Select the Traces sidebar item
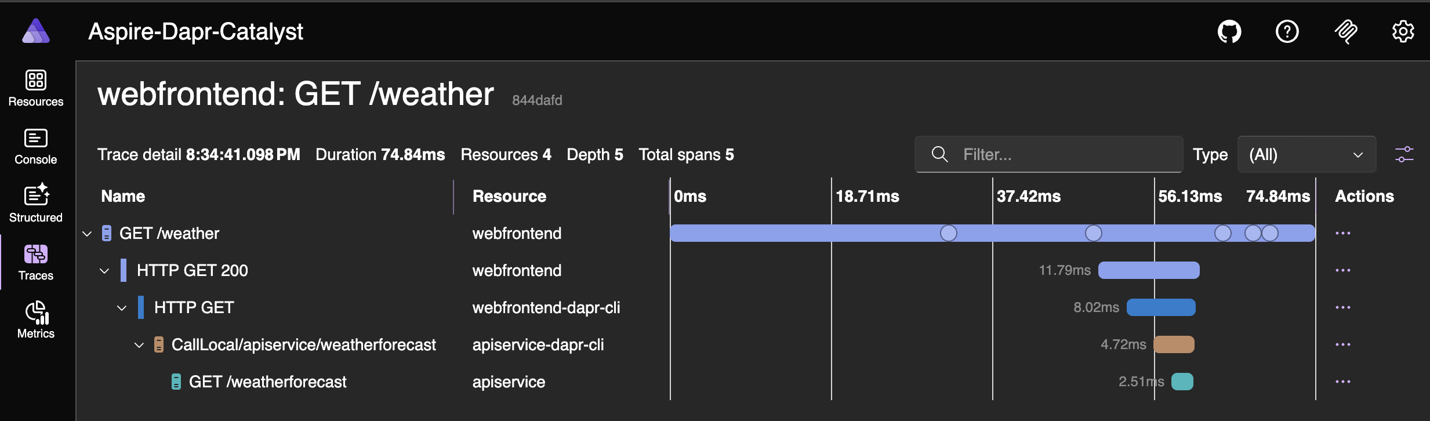This screenshot has width=1430, height=421. point(36,262)
